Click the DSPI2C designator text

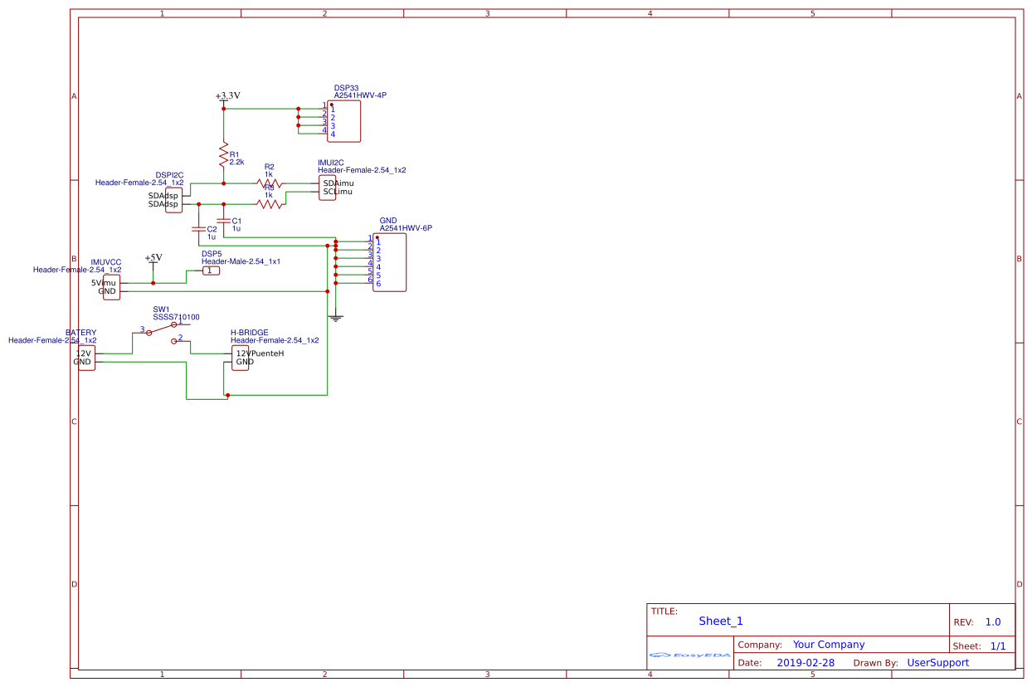point(169,175)
